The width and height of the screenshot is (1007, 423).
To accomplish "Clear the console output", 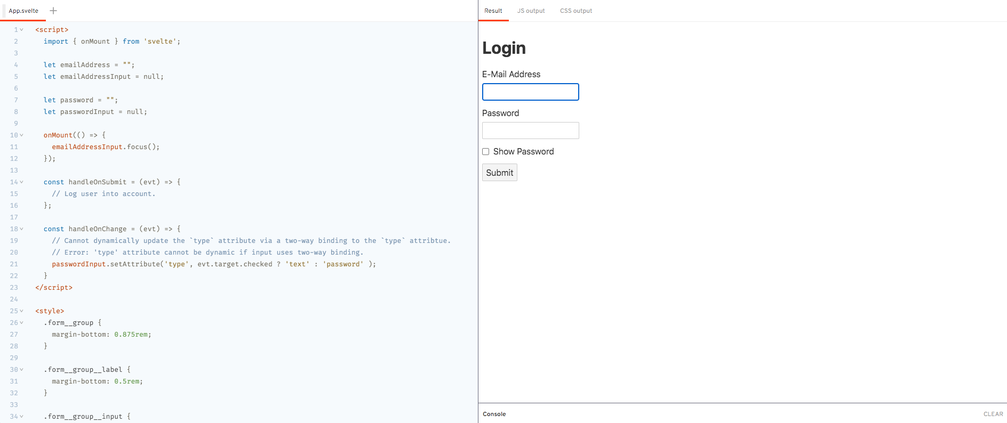I will [993, 414].
